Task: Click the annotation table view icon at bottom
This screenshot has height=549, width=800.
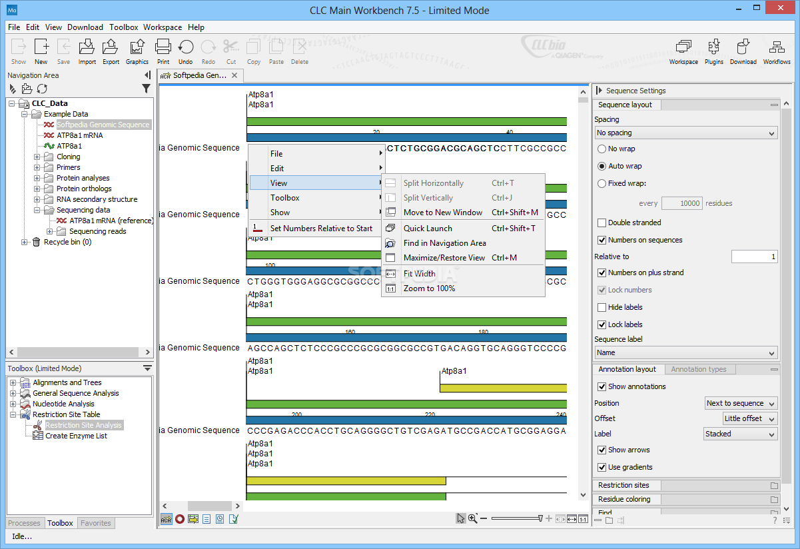Action: tap(193, 519)
